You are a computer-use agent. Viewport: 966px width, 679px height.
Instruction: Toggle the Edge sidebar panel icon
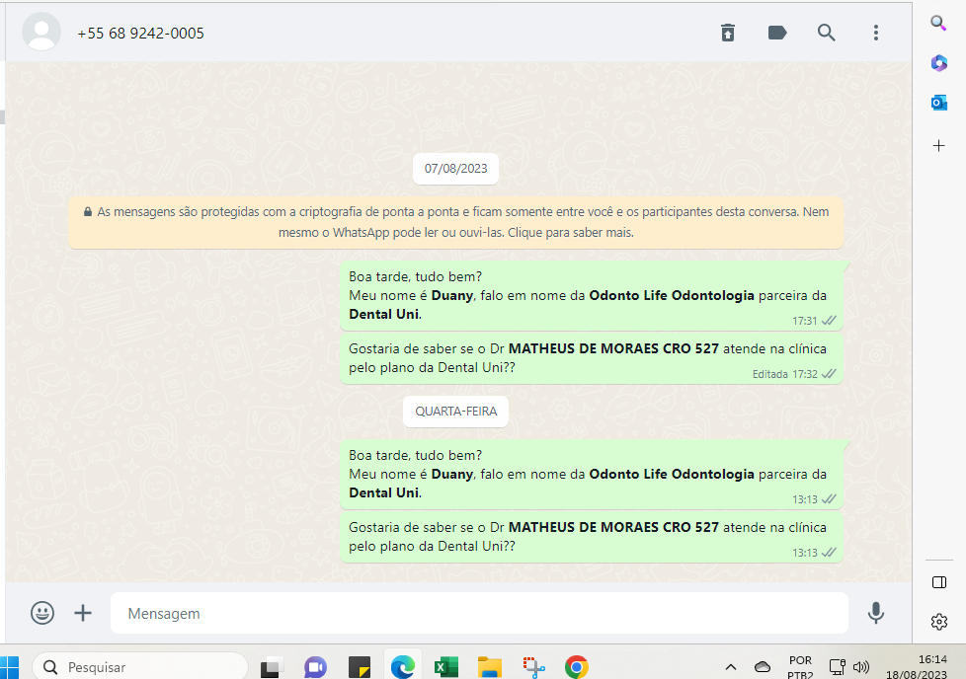[x=939, y=582]
